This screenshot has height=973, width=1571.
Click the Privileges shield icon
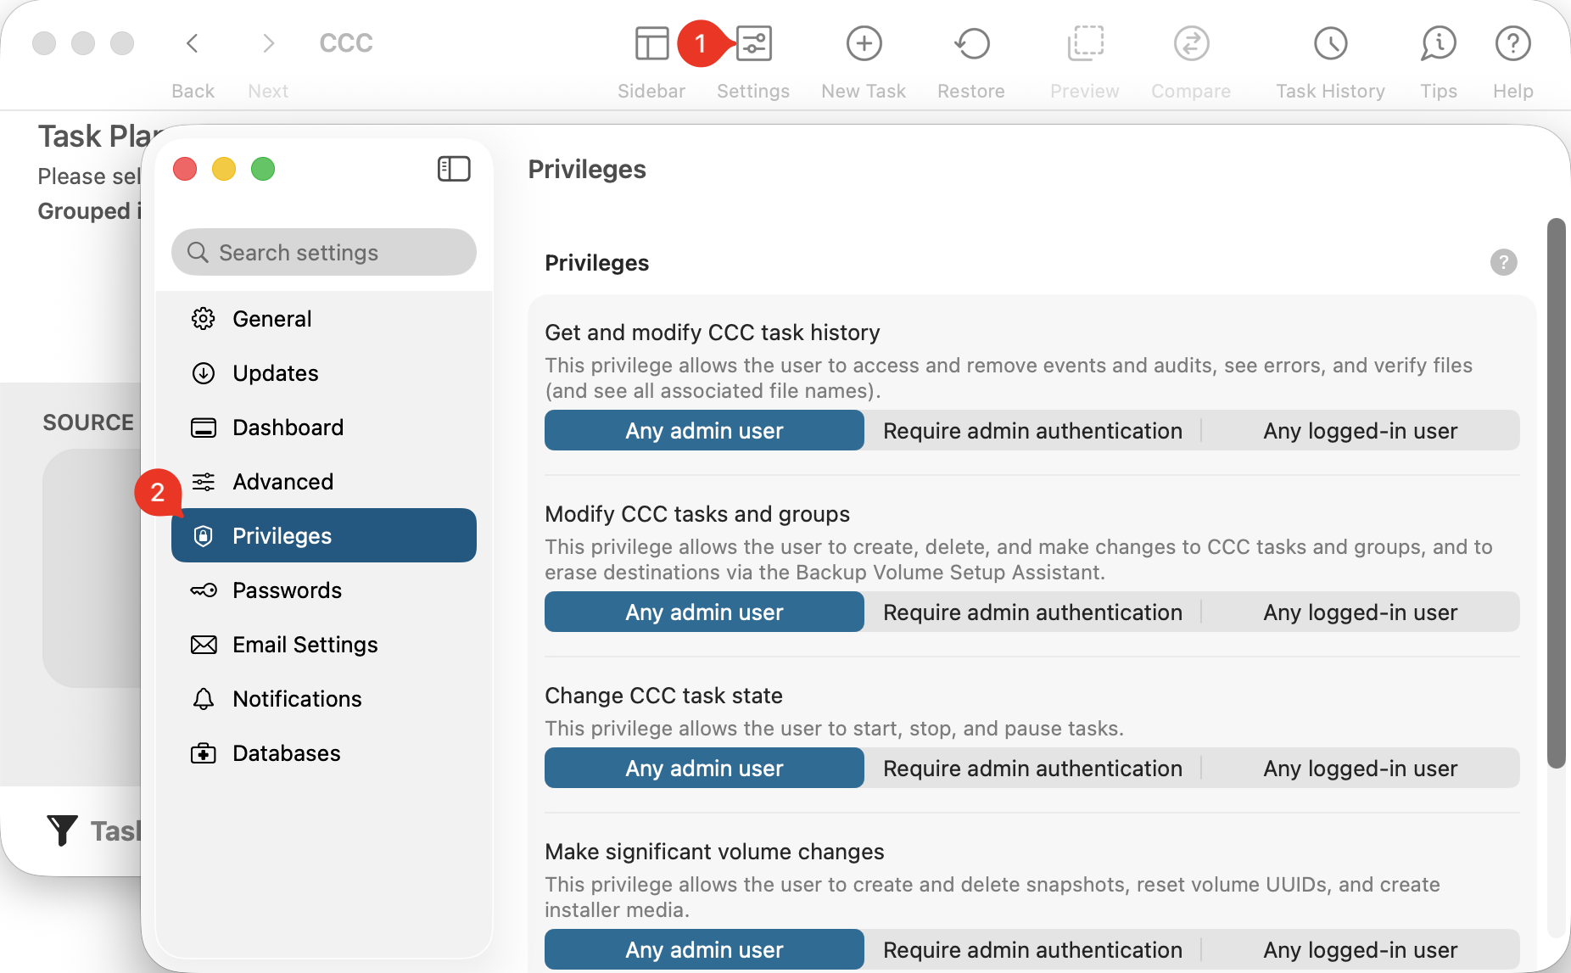[204, 536]
